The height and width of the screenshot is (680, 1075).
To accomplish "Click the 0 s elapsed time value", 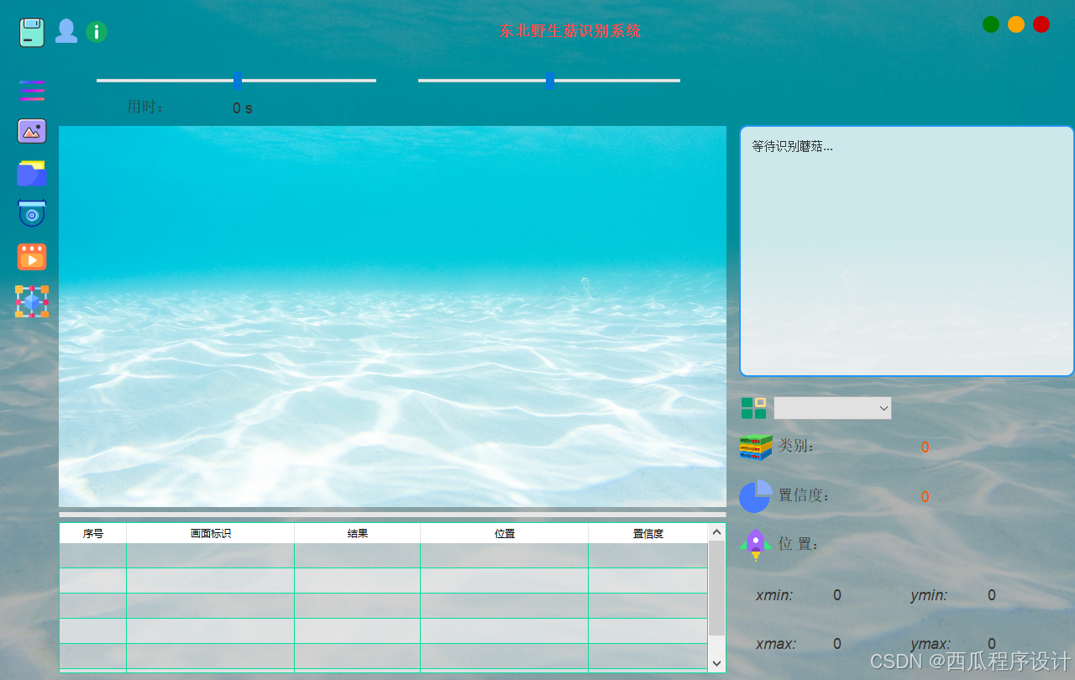I will click(243, 108).
